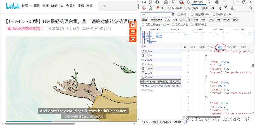The height and width of the screenshot is (125, 255).
Task: Open the 无限制 throttling dropdown
Action: (x=207, y=8)
